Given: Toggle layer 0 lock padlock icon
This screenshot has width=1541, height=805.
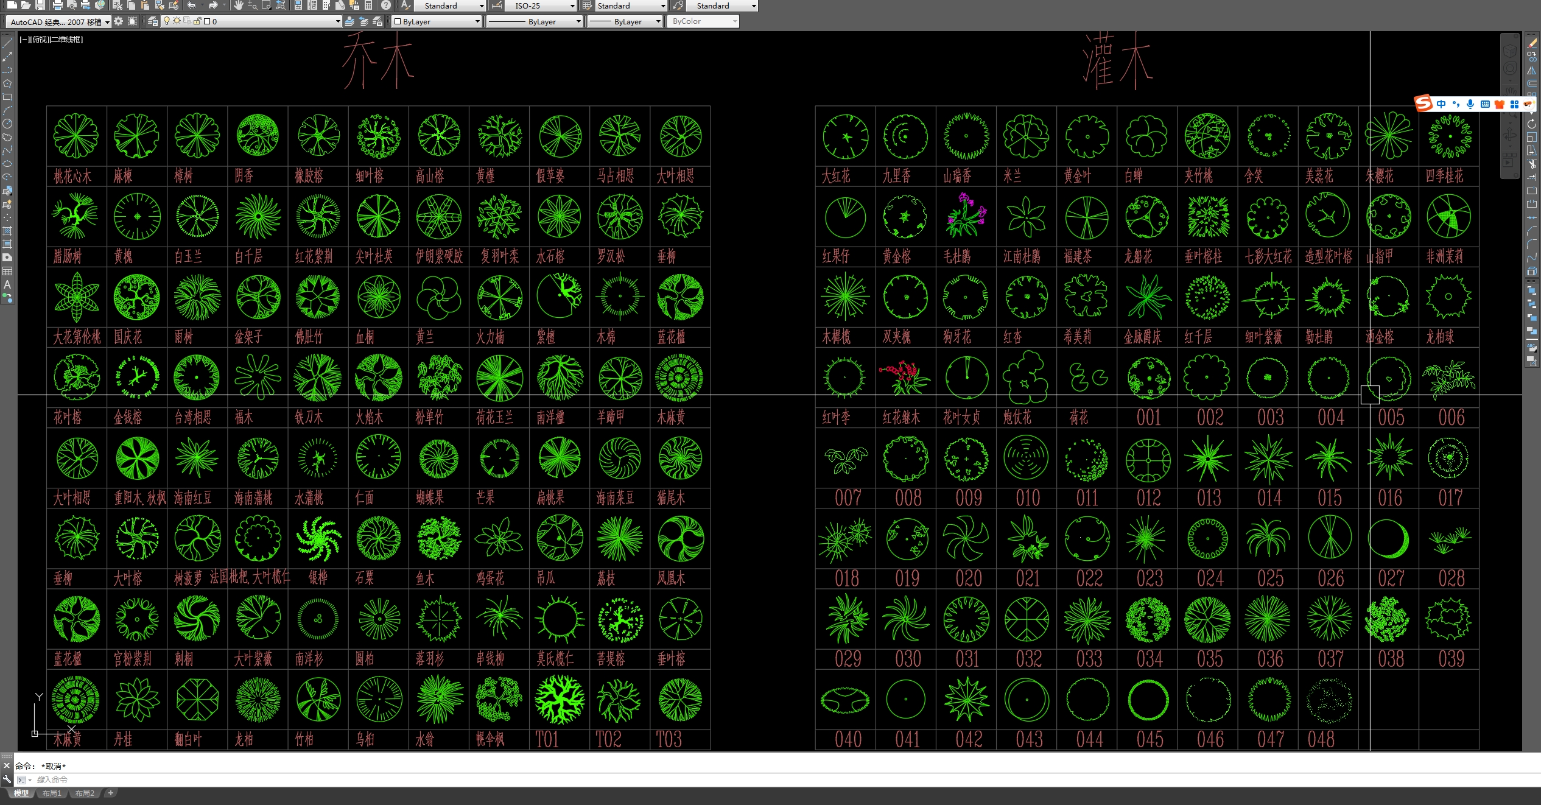Looking at the screenshot, I should 197,21.
